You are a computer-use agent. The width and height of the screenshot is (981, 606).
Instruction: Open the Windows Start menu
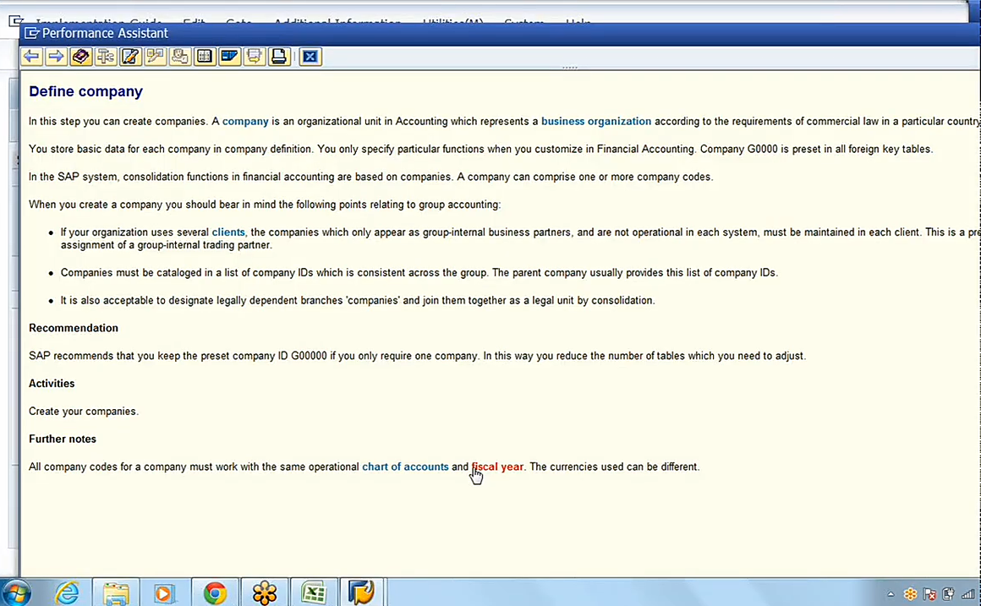16,592
